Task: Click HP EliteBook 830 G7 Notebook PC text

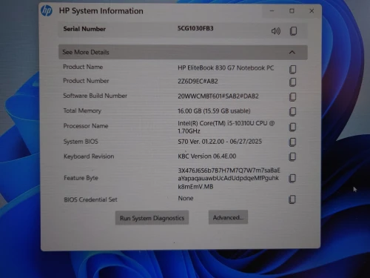Action: coord(226,68)
